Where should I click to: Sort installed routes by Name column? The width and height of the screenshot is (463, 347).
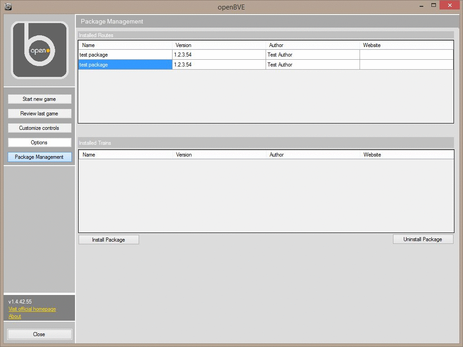tap(125, 45)
